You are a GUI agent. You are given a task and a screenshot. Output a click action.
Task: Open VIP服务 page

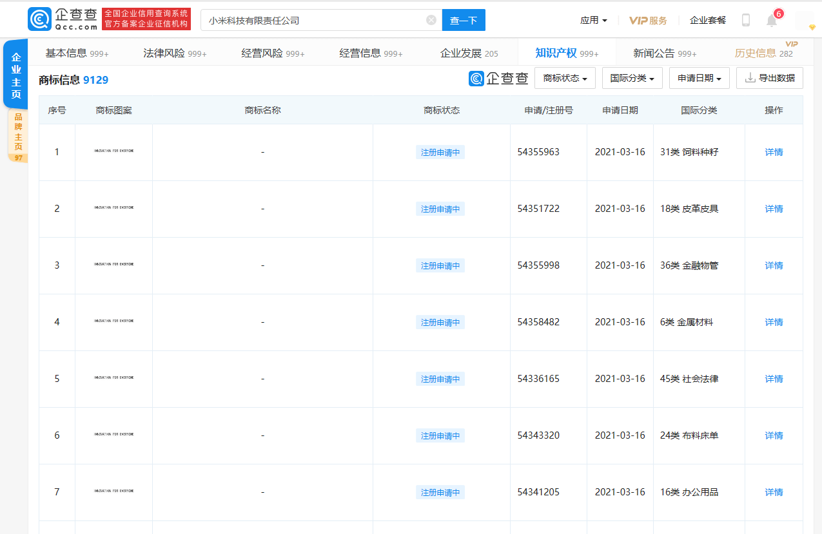(648, 21)
